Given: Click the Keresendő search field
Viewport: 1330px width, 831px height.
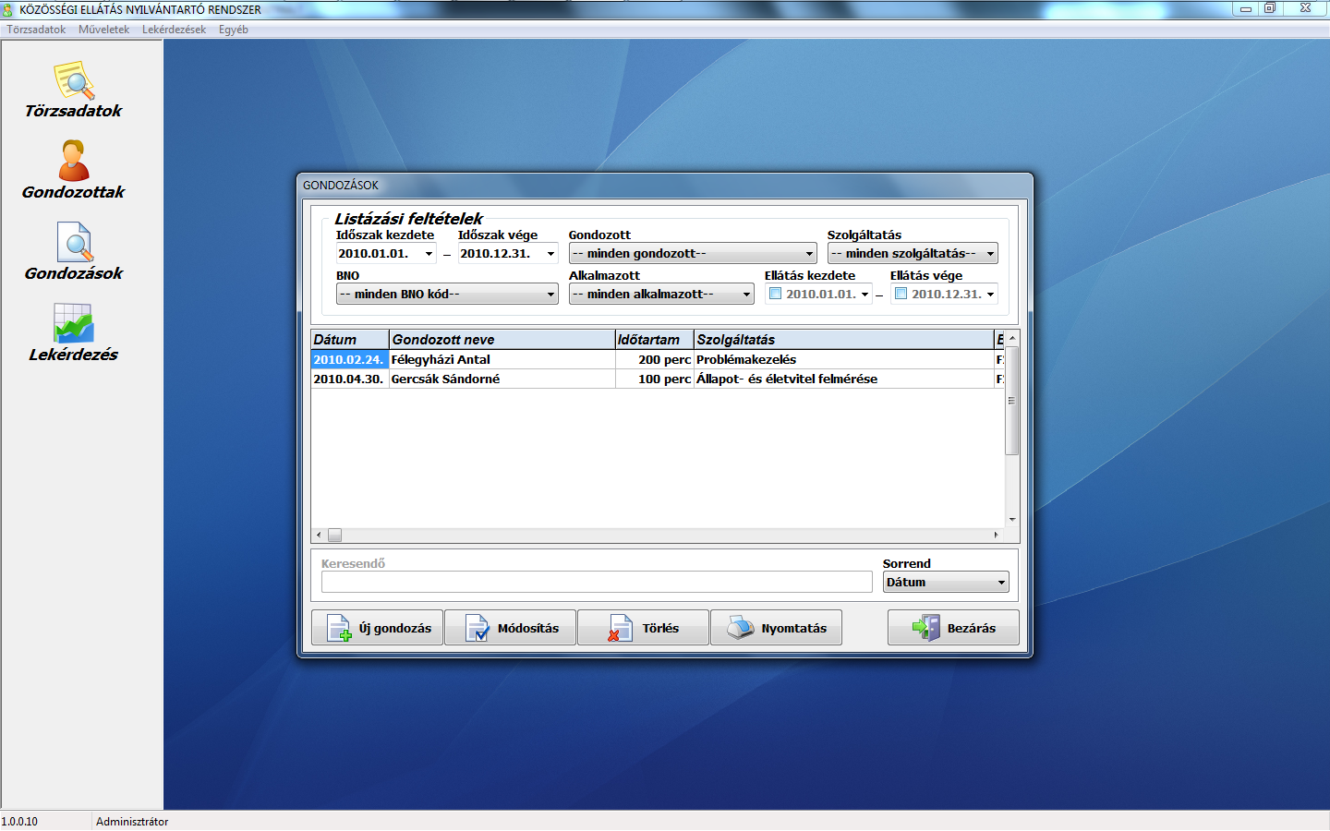Looking at the screenshot, I should point(597,582).
